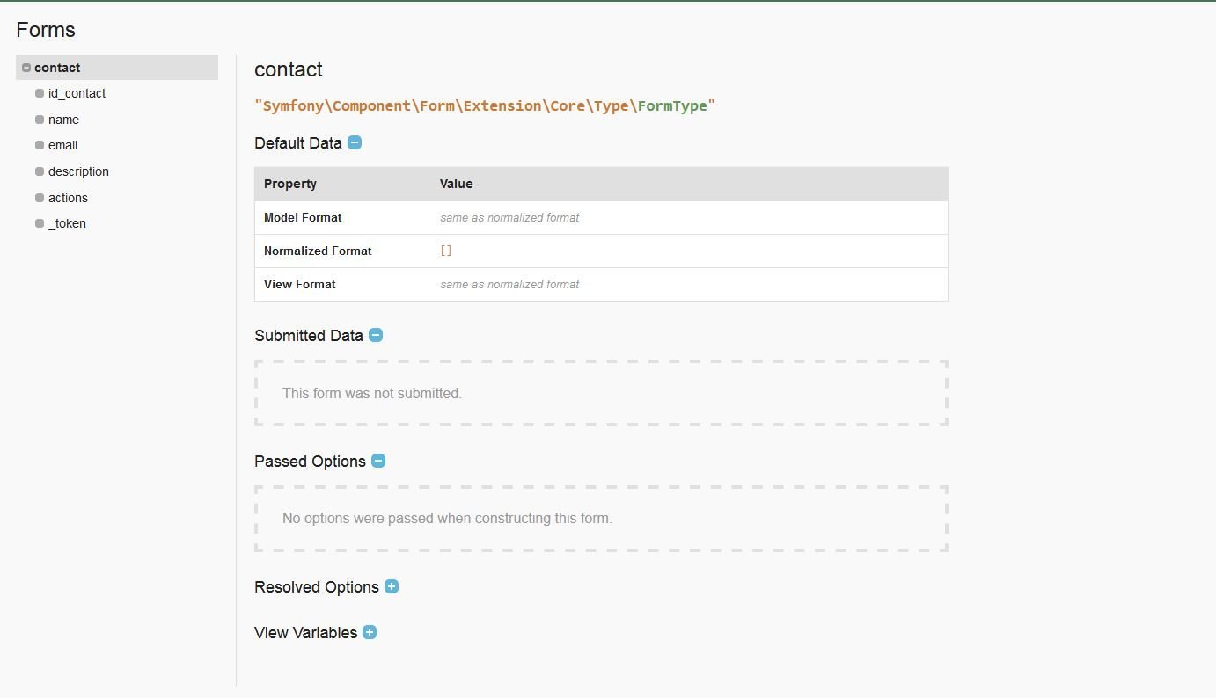Expand the View Variables section
This screenshot has width=1216, height=698.
click(370, 632)
